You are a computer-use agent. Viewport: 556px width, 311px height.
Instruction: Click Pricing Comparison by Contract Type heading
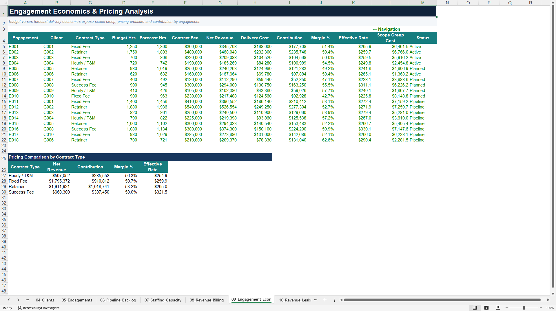pyautogui.click(x=140, y=157)
